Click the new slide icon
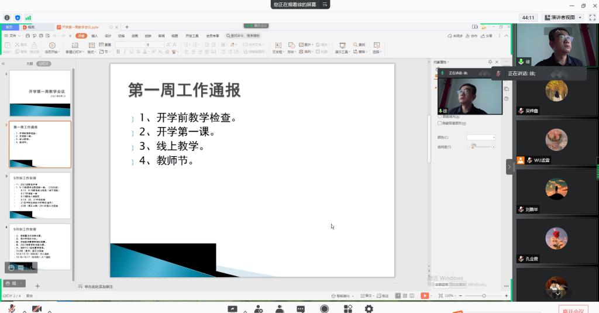 (74, 47)
